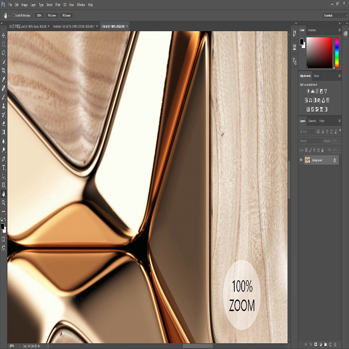
Task: Select the Move tool
Action: tap(3, 35)
